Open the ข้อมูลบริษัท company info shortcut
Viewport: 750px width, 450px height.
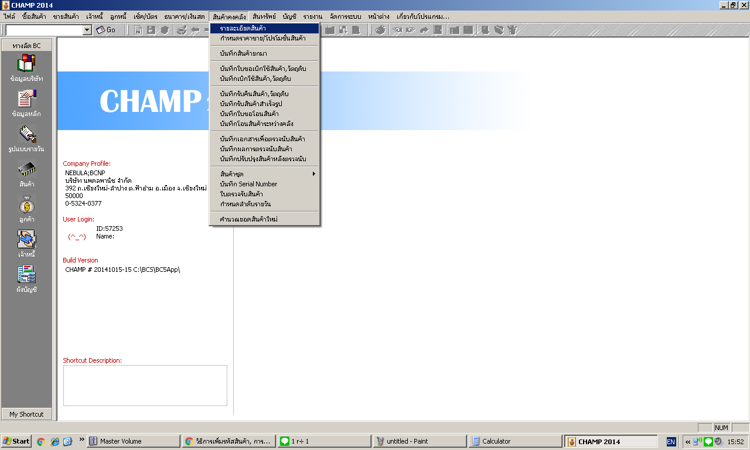pos(26,67)
